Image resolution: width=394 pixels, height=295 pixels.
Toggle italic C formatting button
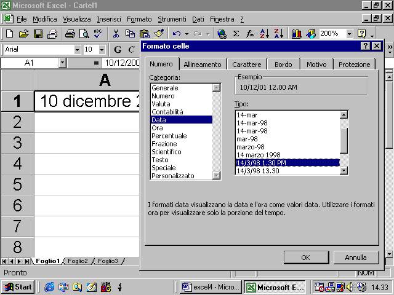point(131,49)
